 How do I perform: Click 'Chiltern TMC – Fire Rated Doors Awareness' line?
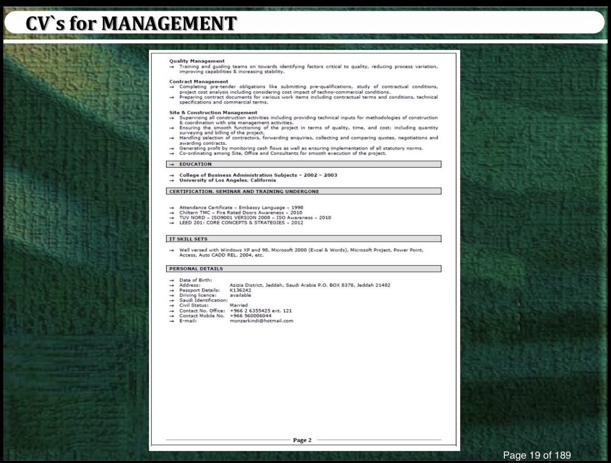click(x=241, y=213)
